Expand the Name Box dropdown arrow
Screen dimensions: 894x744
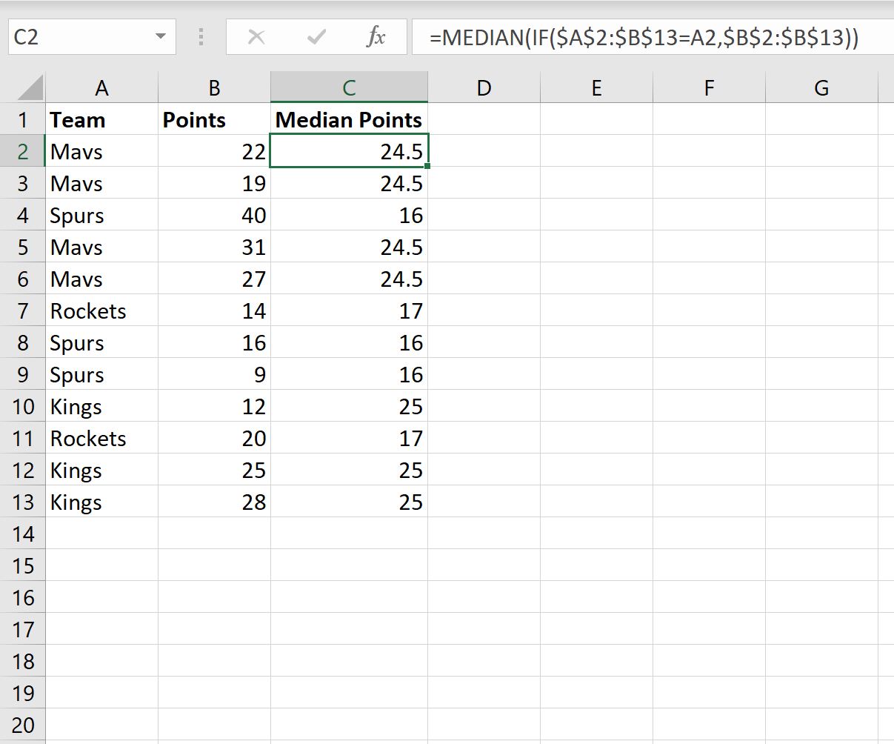click(x=160, y=37)
